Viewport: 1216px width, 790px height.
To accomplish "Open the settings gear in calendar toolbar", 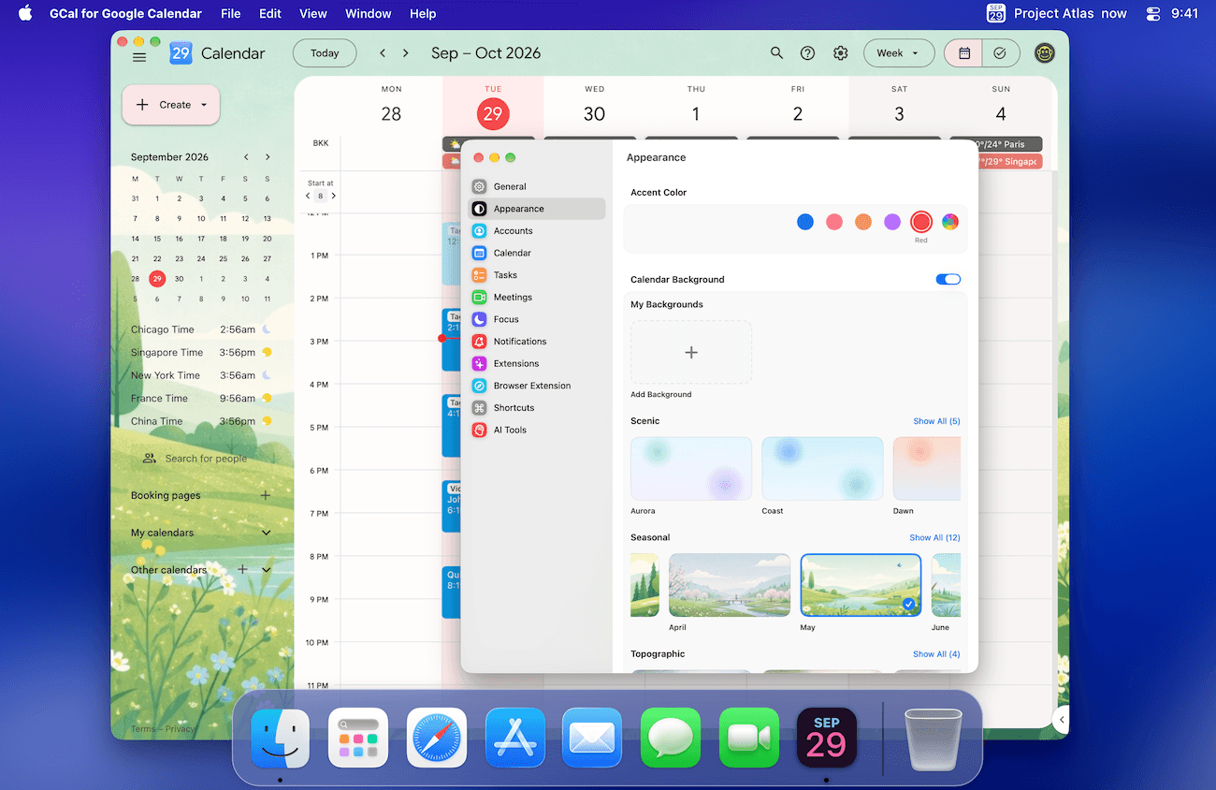I will (x=840, y=53).
